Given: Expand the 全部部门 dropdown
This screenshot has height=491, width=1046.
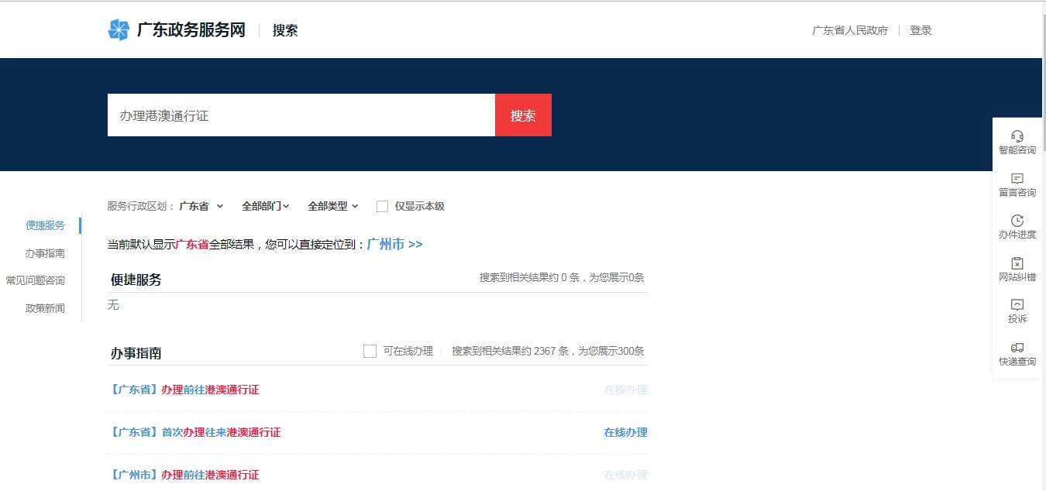Looking at the screenshot, I should pyautogui.click(x=265, y=206).
